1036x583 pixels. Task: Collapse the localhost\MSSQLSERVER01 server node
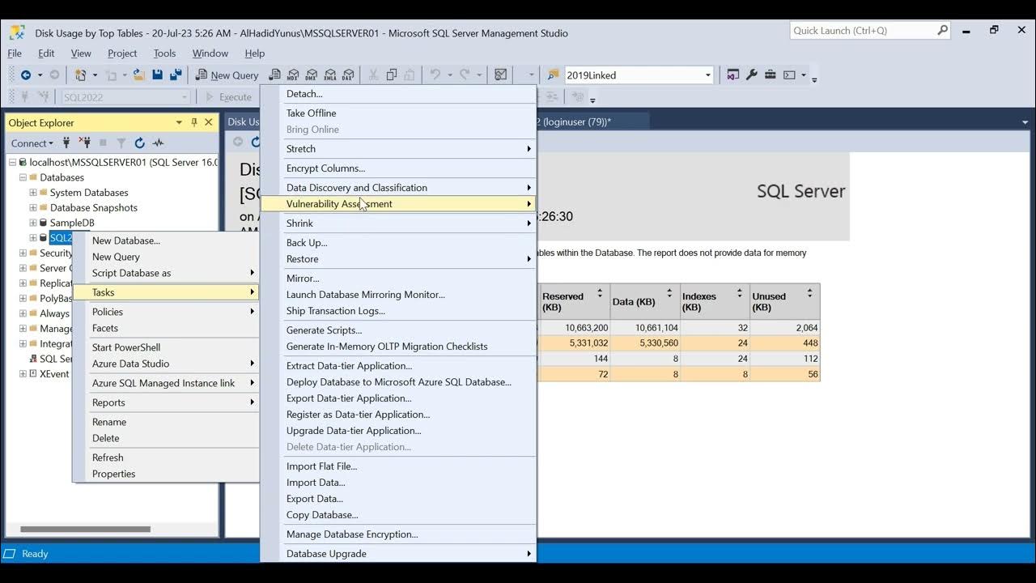13,162
